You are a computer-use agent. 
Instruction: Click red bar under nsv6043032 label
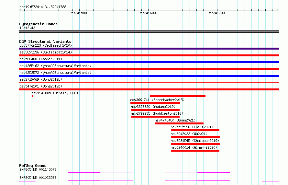tap(195, 137)
